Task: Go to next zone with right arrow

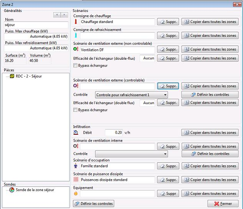Action: click(64, 15)
